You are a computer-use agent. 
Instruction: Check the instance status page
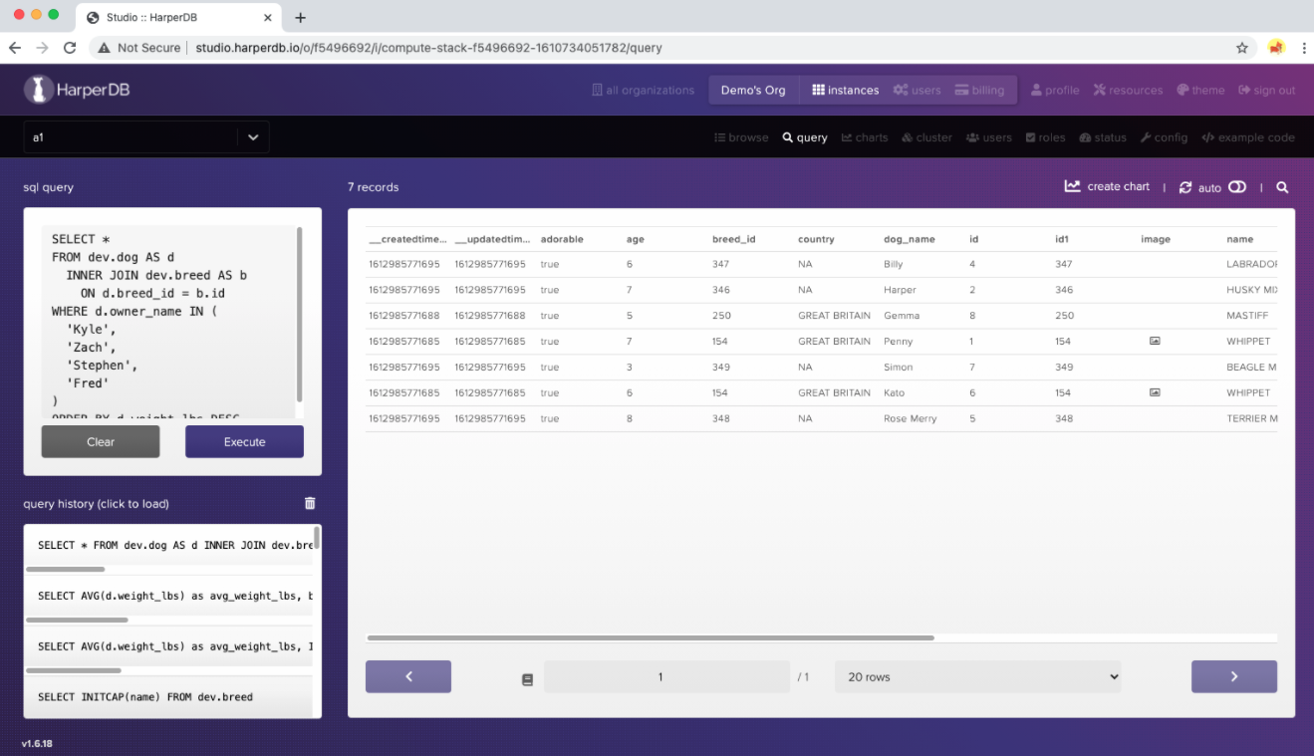click(x=1103, y=137)
